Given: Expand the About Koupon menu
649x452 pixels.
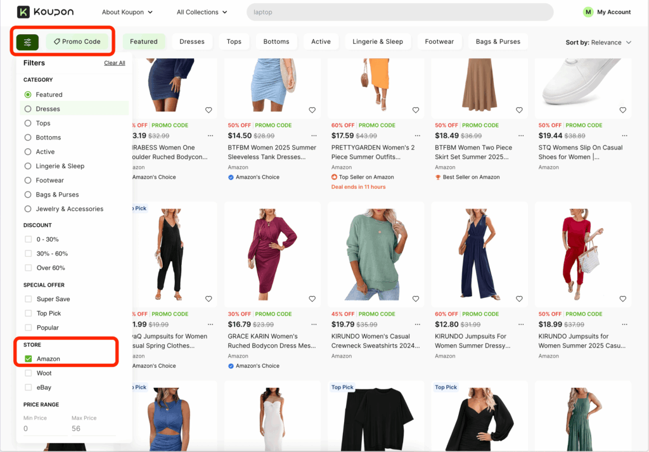Looking at the screenshot, I should click(127, 12).
